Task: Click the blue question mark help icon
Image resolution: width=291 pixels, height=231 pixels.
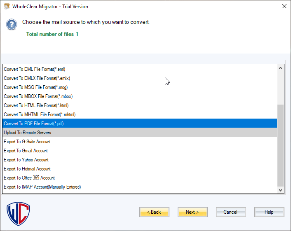Action: (12, 24)
